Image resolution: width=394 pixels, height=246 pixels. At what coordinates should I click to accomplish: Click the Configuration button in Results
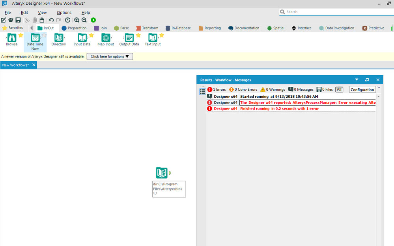362,90
